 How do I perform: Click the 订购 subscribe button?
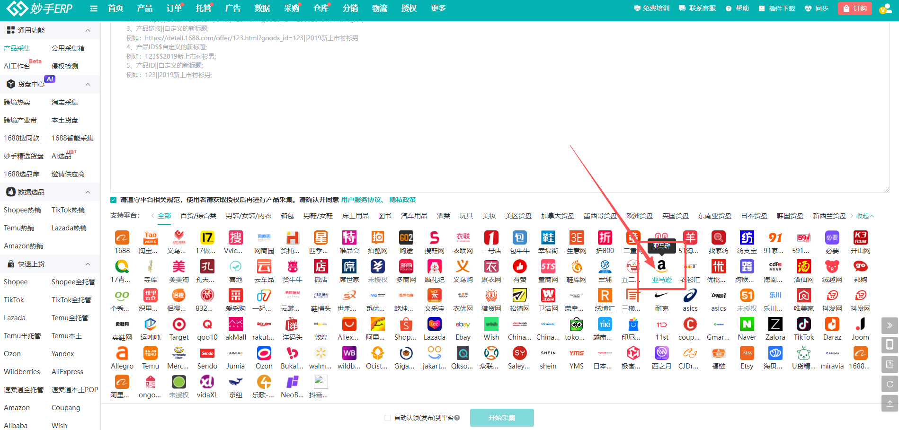[x=854, y=8]
